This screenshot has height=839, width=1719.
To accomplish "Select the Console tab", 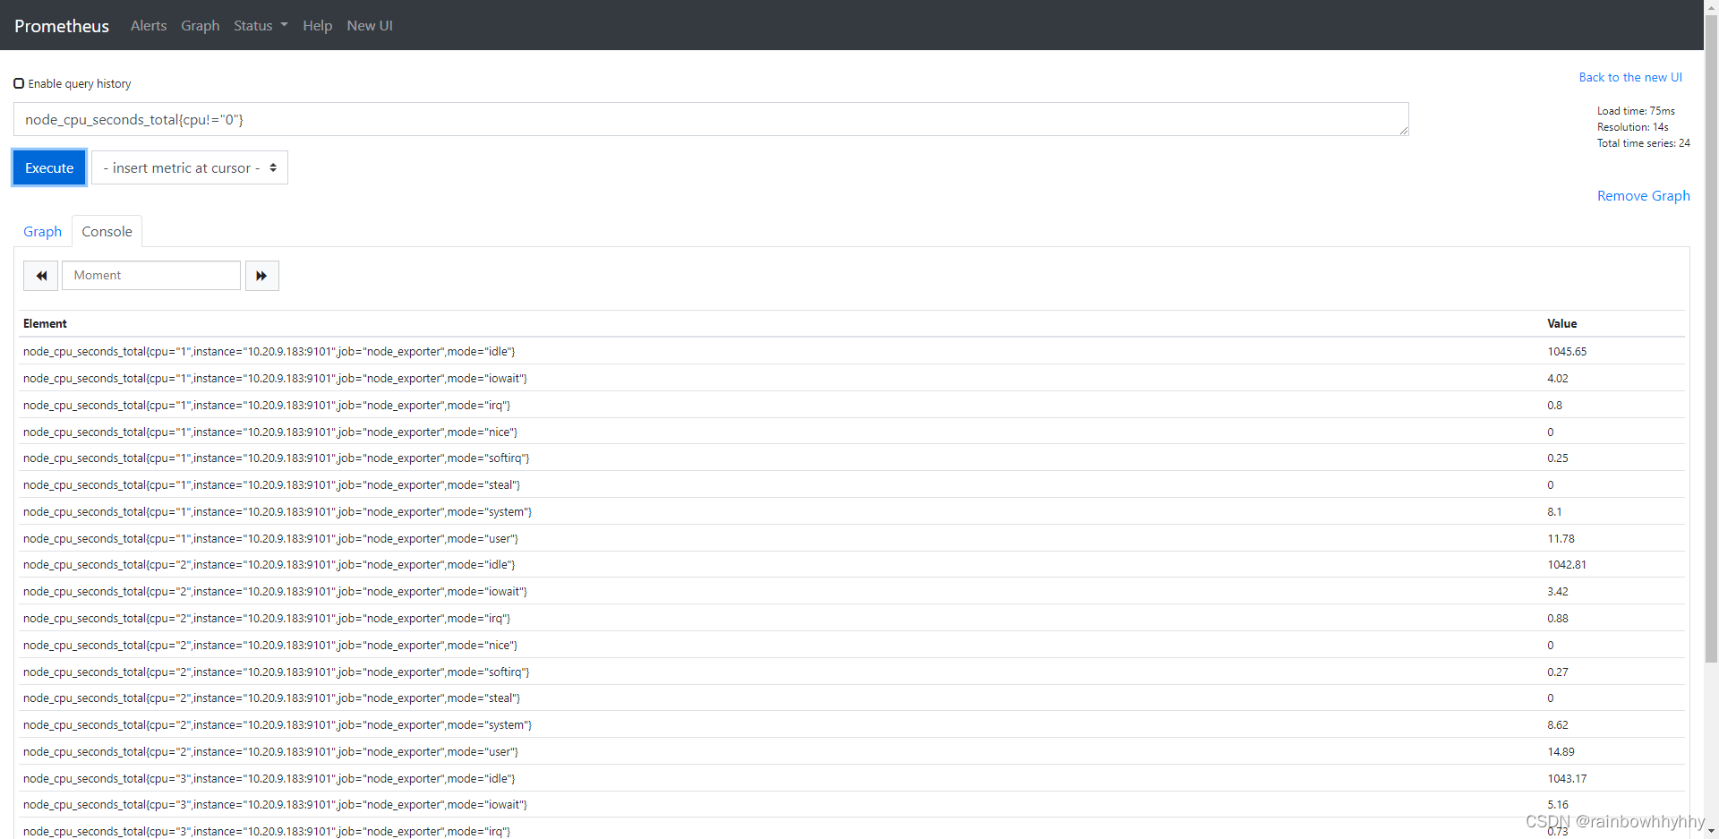I will tap(107, 231).
